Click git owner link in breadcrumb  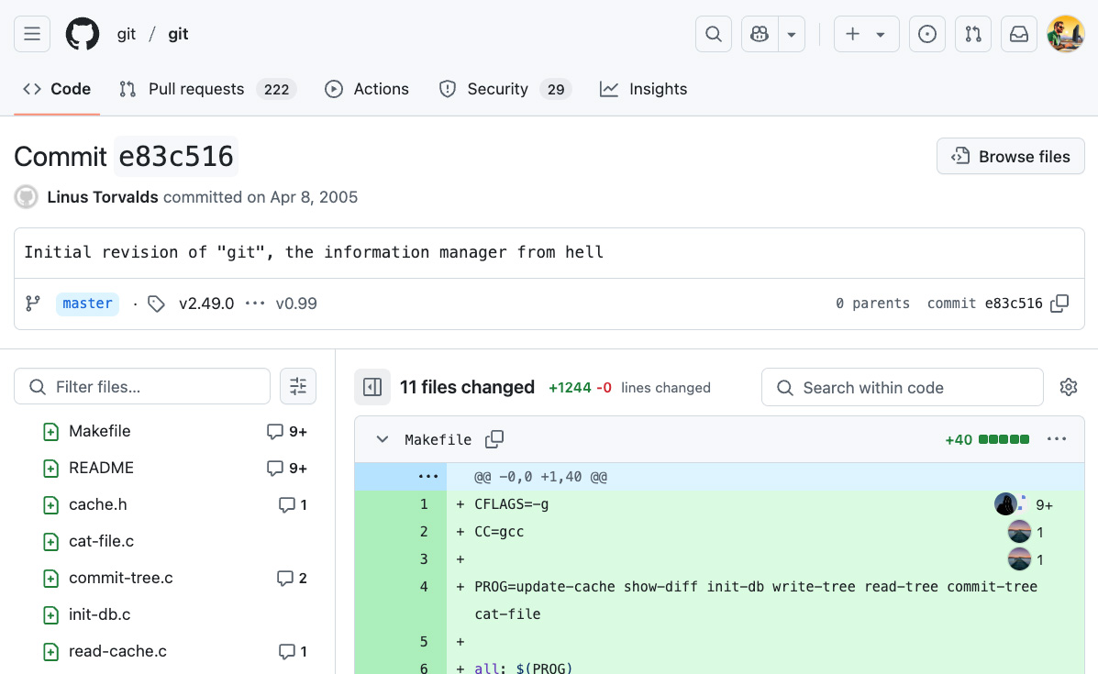pyautogui.click(x=126, y=34)
